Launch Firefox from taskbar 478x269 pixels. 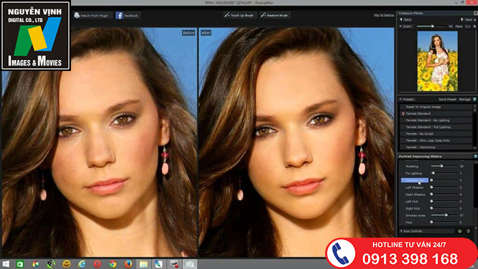128,264
